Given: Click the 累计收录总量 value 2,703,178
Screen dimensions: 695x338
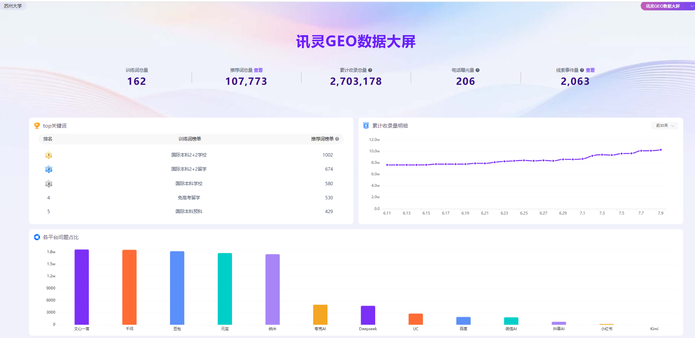Looking at the screenshot, I should pyautogui.click(x=356, y=81).
